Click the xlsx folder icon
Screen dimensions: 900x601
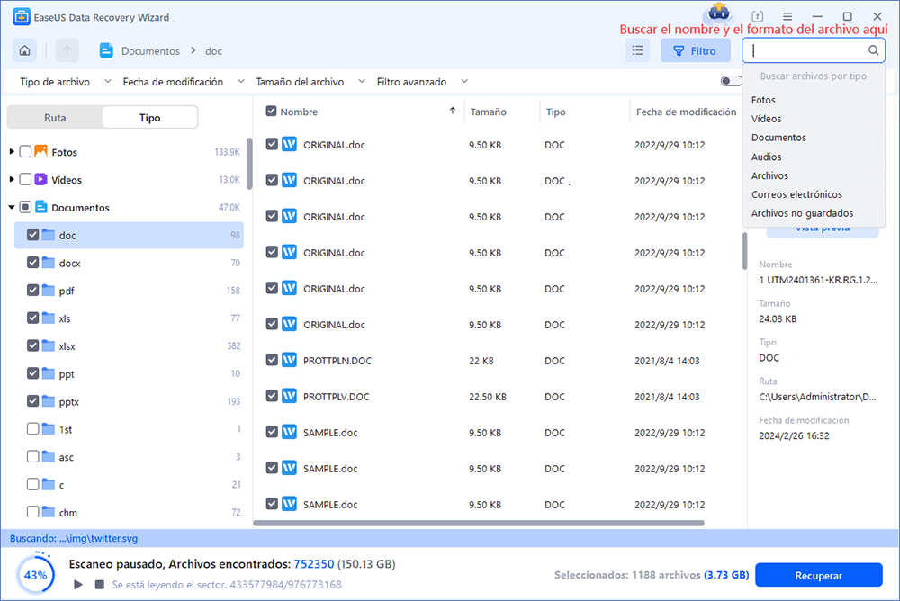pos(49,345)
